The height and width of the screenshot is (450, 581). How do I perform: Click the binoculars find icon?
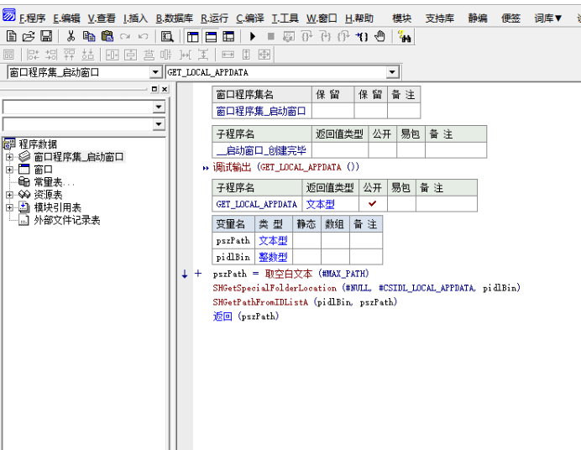pyautogui.click(x=405, y=36)
